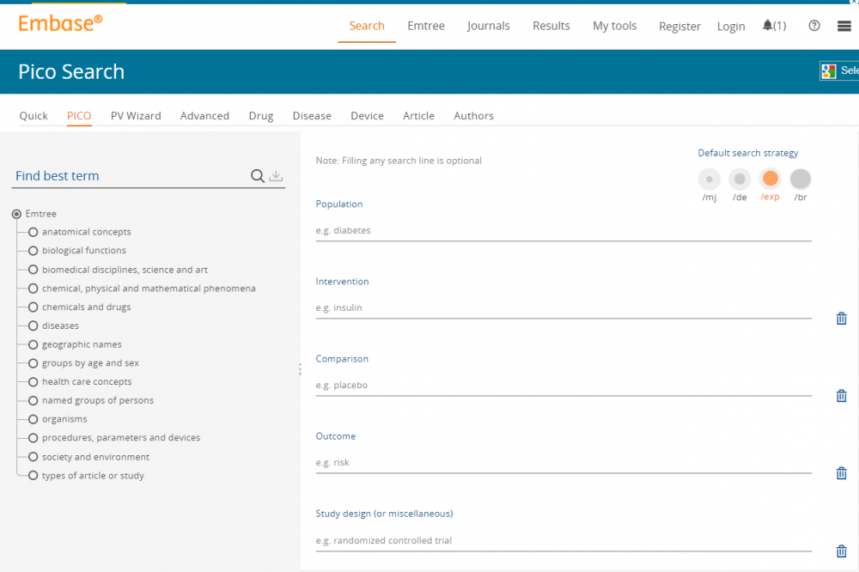Expand procedures, parameters and devices

pyautogui.click(x=33, y=438)
